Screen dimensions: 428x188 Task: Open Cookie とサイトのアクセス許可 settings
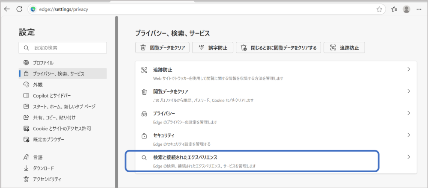pos(63,128)
